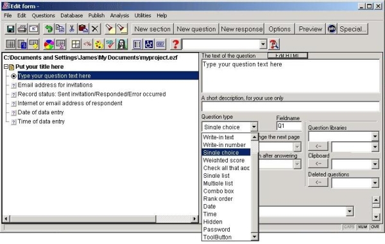This screenshot has height=244, width=385.
Task: Click the Save floppy disk icon
Action: pyautogui.click(x=10, y=29)
